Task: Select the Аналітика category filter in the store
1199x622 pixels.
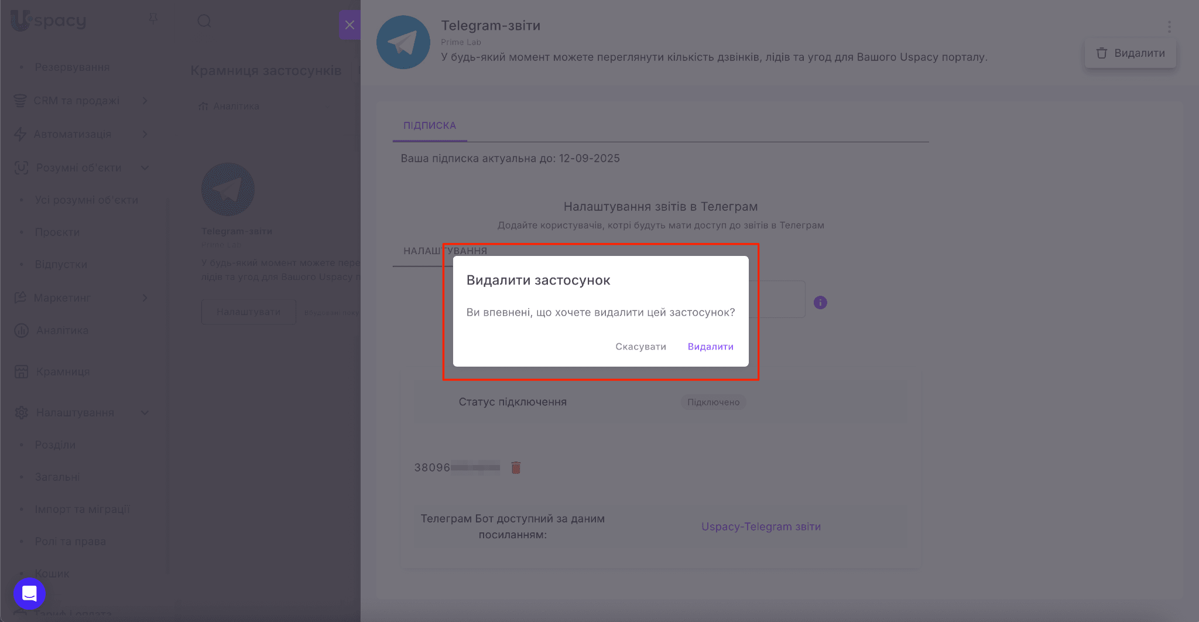Action: pyautogui.click(x=229, y=106)
